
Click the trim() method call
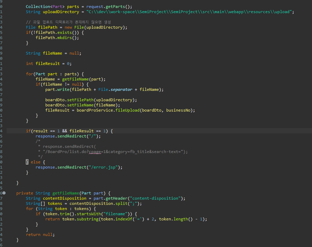pos(67,214)
